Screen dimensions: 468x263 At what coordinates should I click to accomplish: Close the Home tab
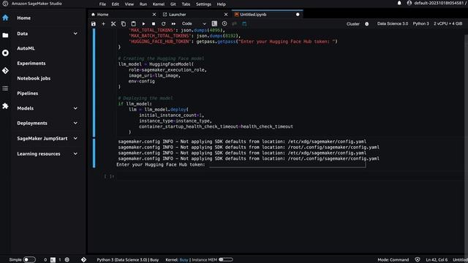[154, 15]
